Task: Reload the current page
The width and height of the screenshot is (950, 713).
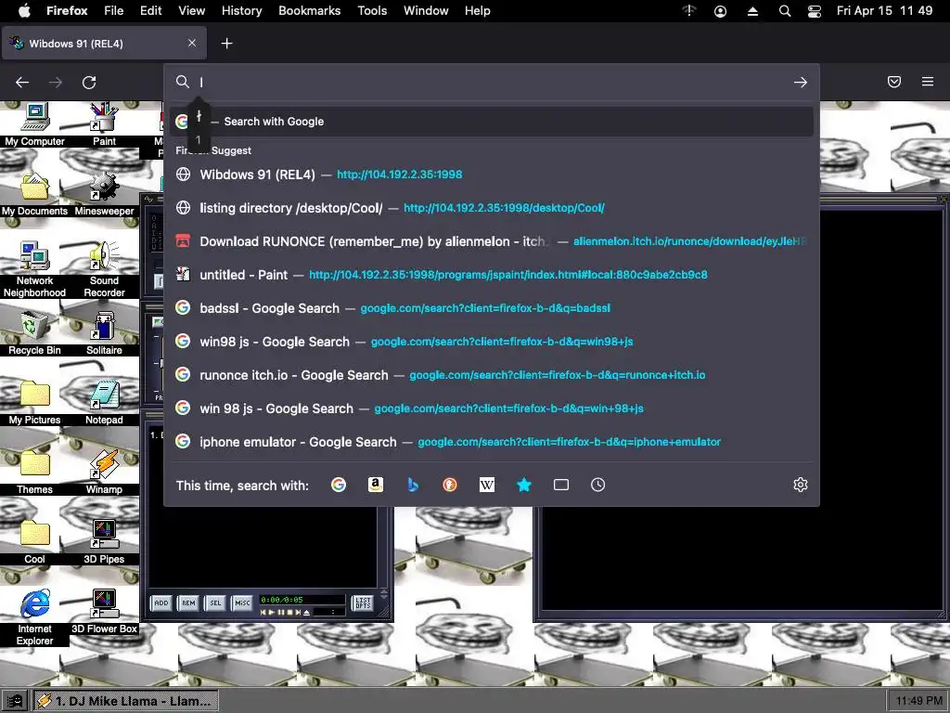Action: tap(89, 82)
